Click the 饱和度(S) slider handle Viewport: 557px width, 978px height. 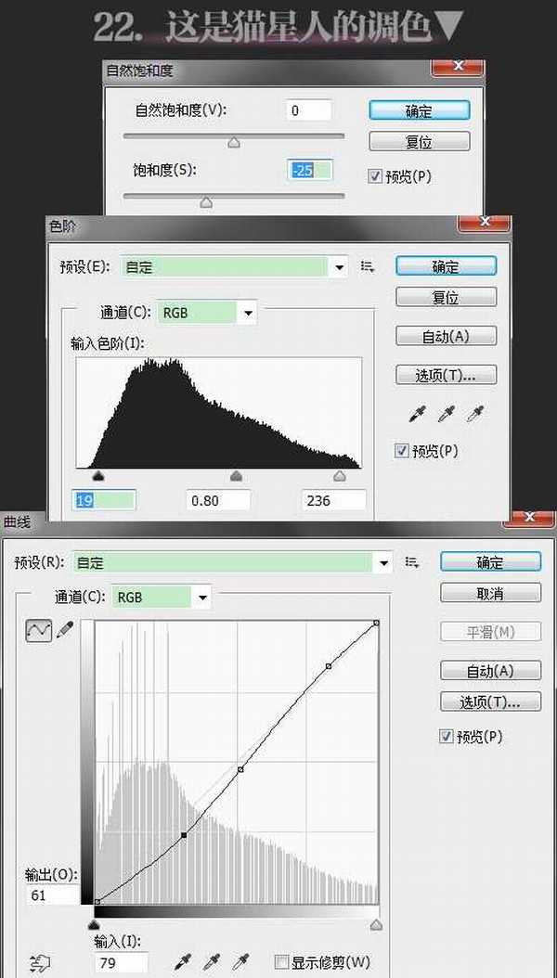206,201
